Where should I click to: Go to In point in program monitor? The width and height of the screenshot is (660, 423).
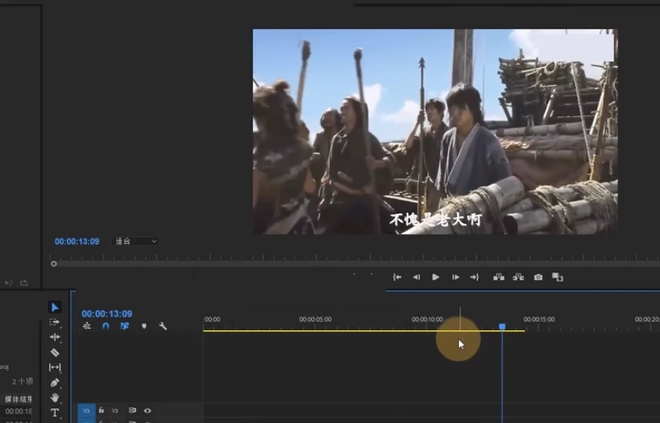point(396,277)
